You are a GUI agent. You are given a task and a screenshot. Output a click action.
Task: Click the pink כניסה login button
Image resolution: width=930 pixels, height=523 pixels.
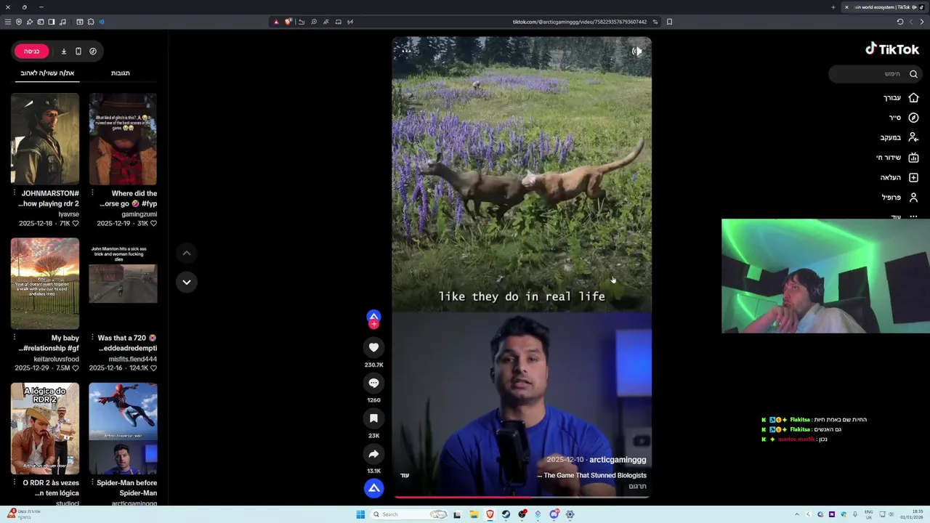point(31,51)
